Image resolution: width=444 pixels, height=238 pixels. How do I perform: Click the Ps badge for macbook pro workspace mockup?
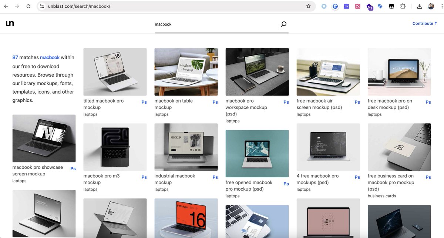pyautogui.click(x=286, y=102)
